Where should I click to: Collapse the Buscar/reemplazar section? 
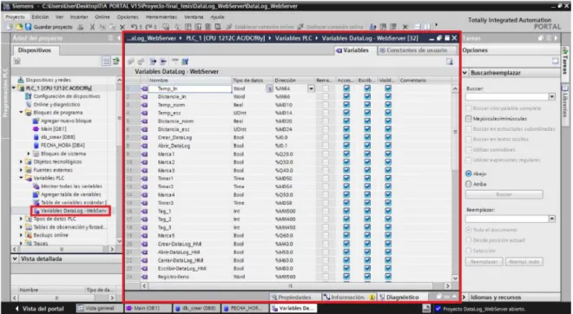[x=465, y=73]
